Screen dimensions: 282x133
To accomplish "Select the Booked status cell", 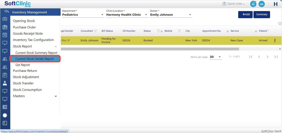I will (x=148, y=40).
